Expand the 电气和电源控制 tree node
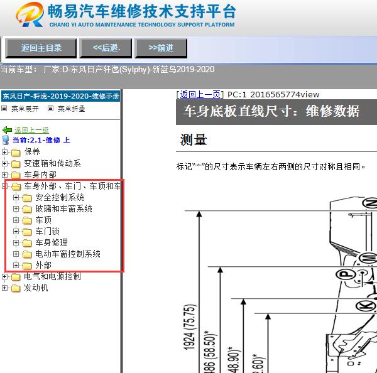This screenshot has width=377, height=373. [x=4, y=276]
